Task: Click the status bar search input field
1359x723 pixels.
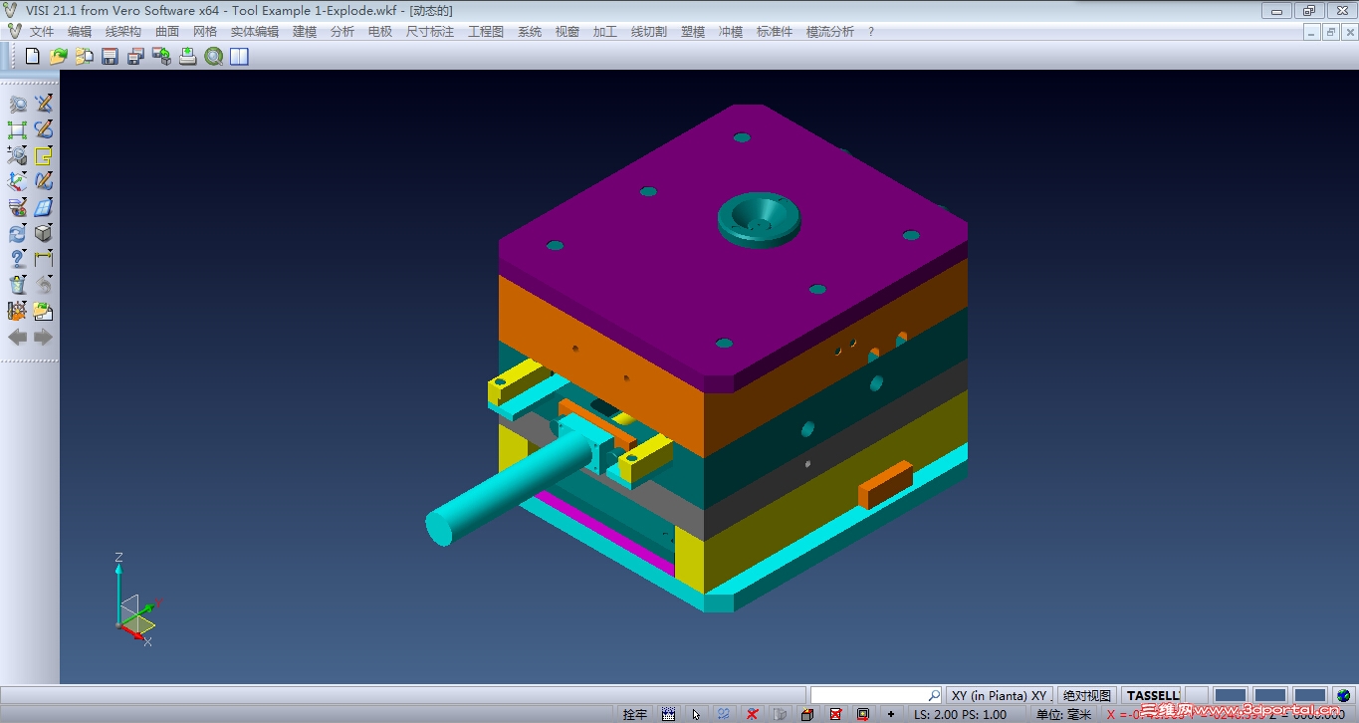Action: tap(876, 695)
